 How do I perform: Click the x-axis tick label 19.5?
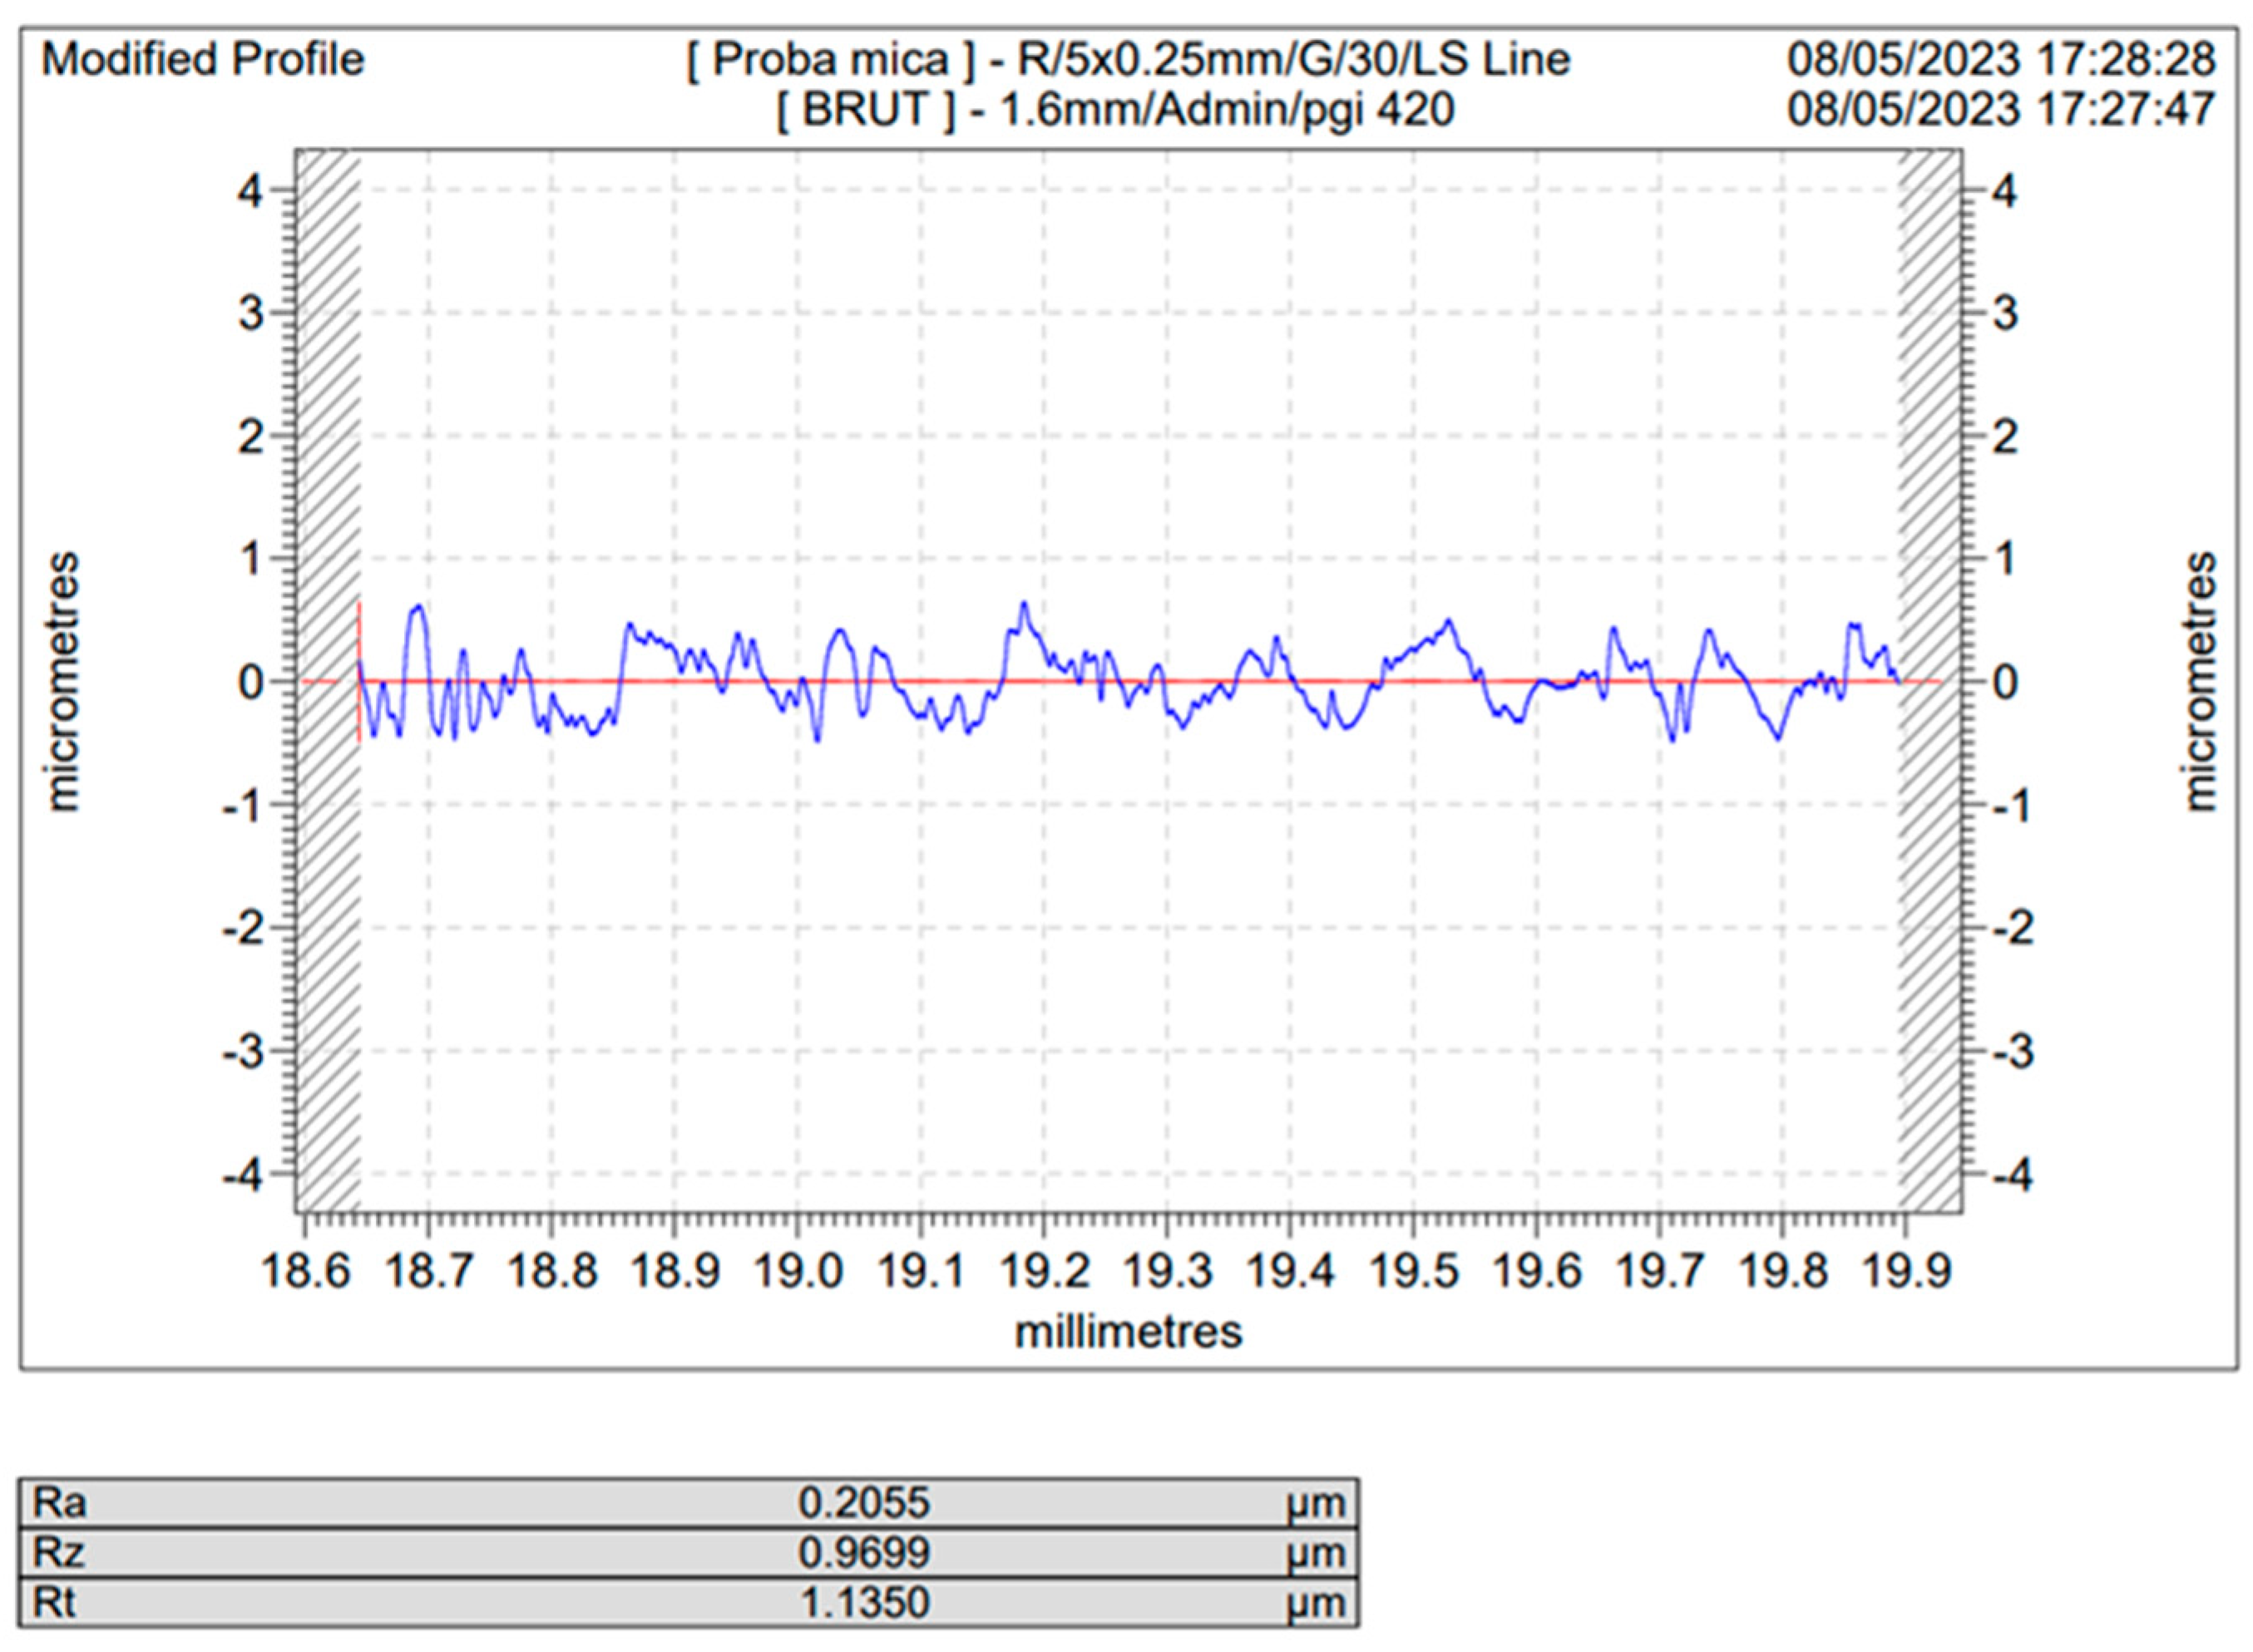(1413, 1272)
